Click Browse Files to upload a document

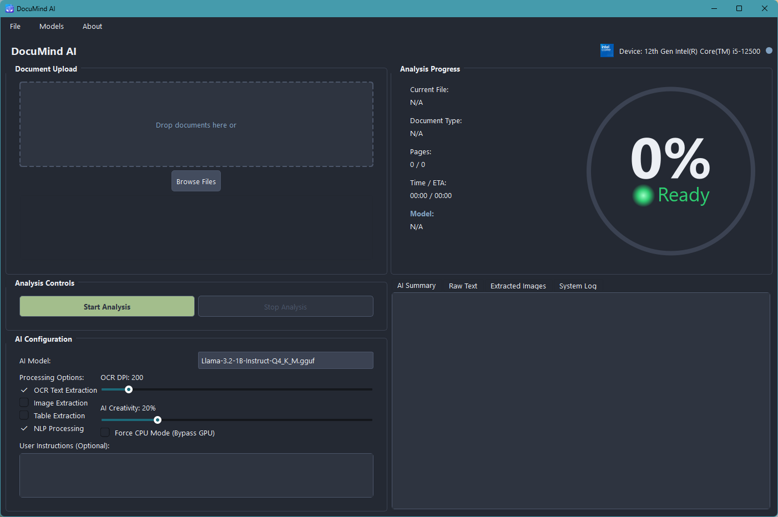[x=196, y=181]
